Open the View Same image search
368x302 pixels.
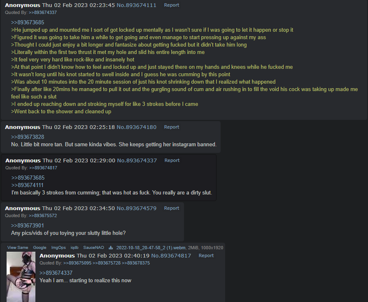pyautogui.click(x=18, y=248)
